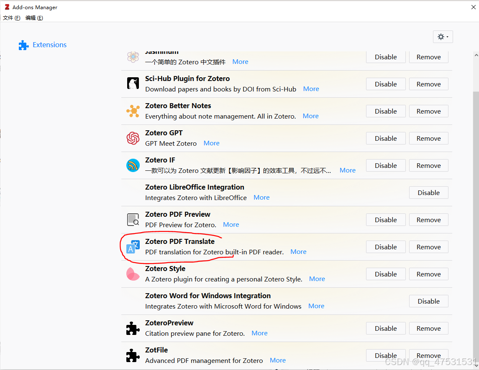Open More link for Zotero Style

[317, 279]
